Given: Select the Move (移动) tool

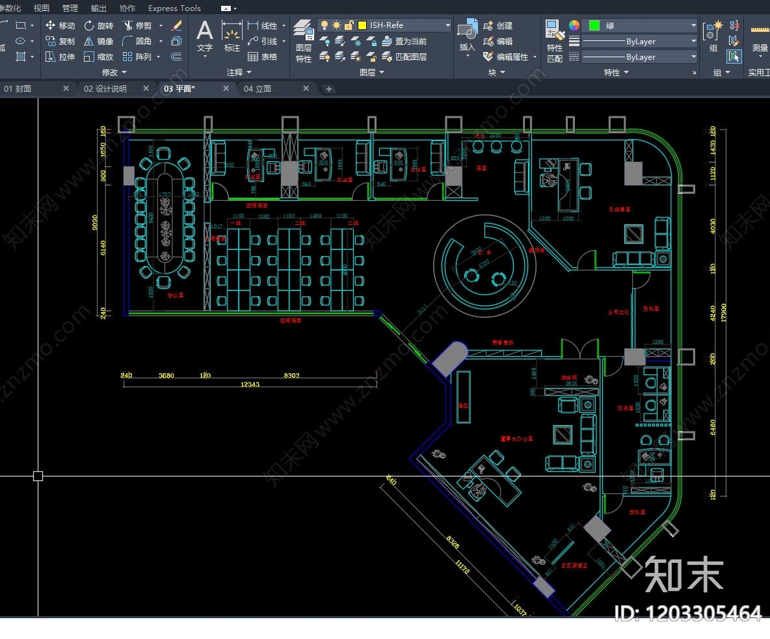Looking at the screenshot, I should 60,25.
